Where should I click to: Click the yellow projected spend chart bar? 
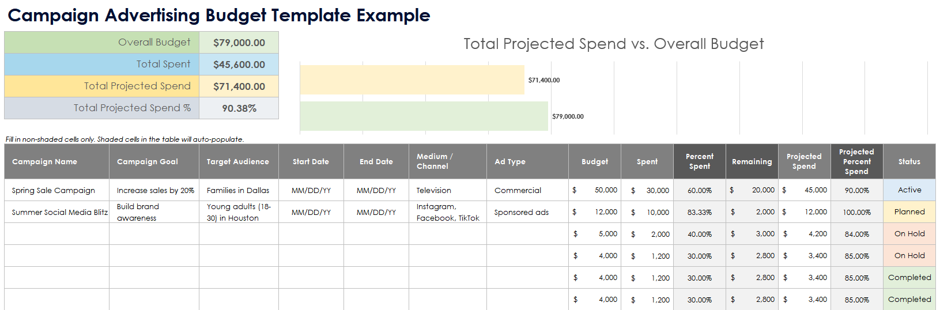412,80
